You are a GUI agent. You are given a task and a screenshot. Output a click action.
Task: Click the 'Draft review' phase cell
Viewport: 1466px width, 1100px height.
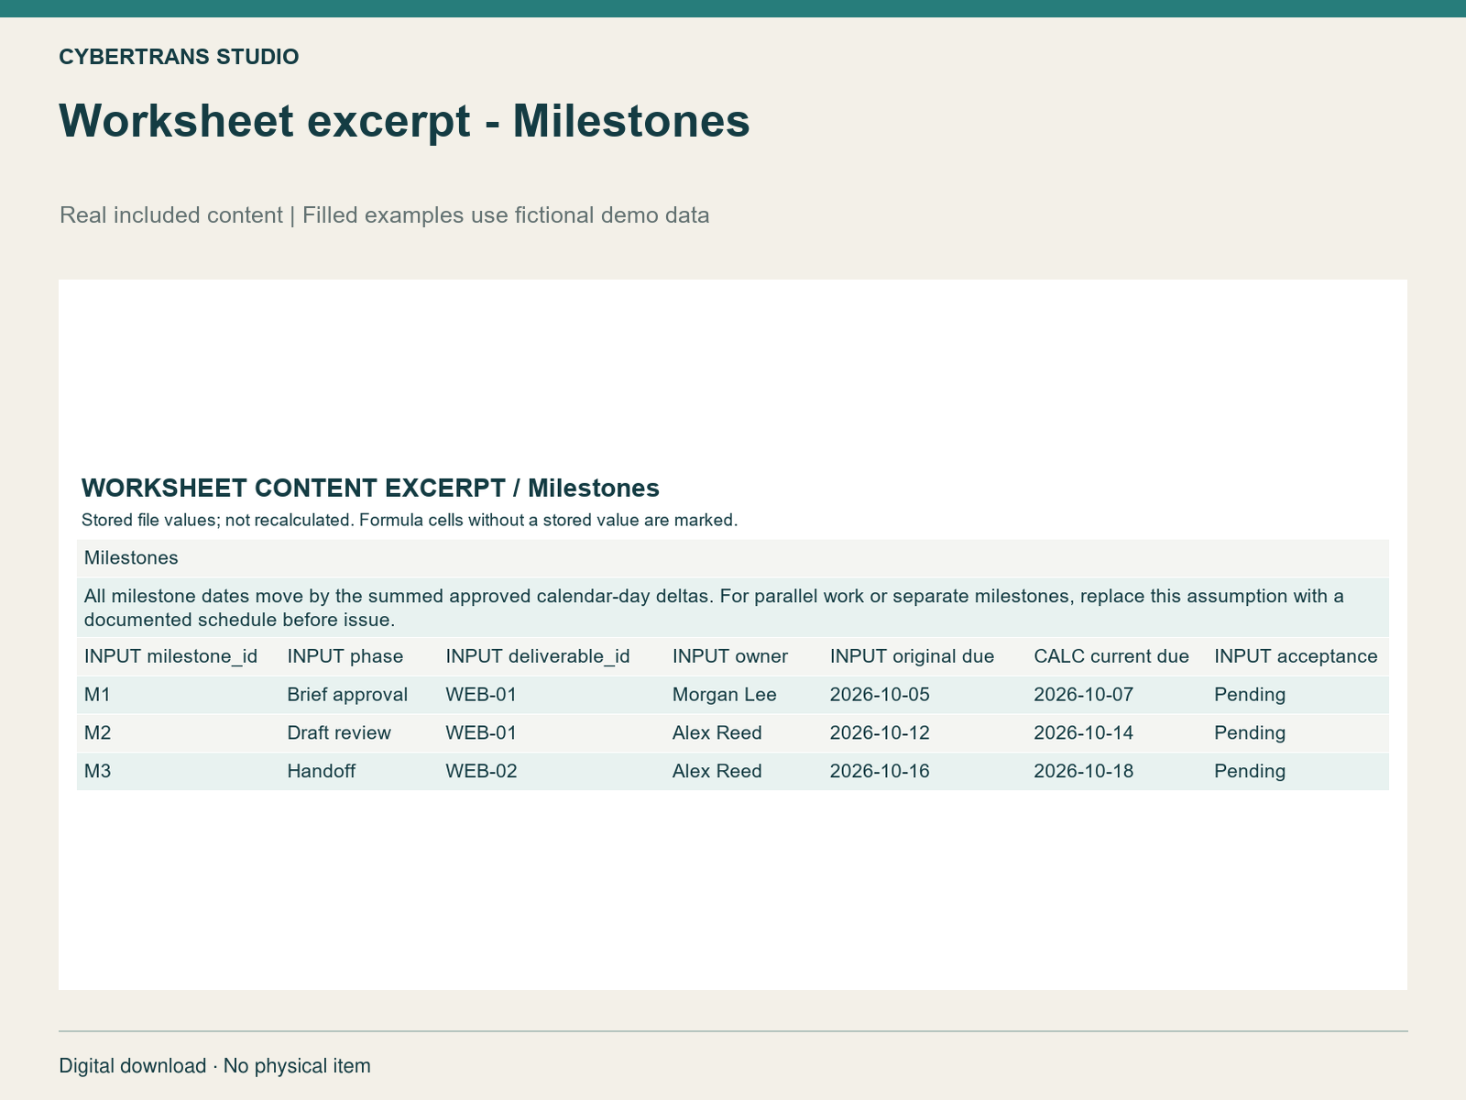coord(339,733)
